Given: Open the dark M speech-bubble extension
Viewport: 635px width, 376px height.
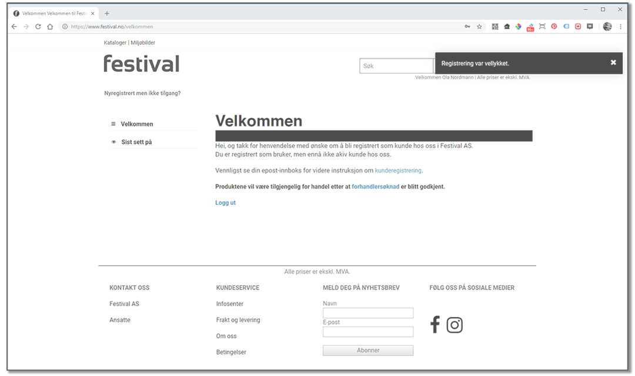Looking at the screenshot, I should pyautogui.click(x=590, y=26).
